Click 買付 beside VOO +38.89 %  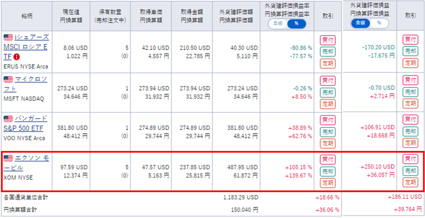(328, 120)
